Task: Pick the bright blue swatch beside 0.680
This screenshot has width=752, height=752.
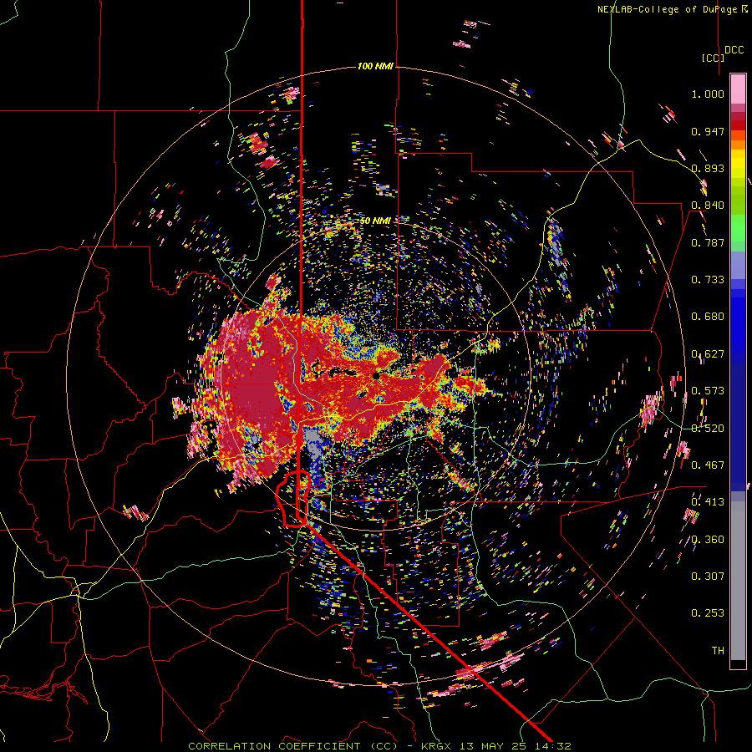Action: 738,322
